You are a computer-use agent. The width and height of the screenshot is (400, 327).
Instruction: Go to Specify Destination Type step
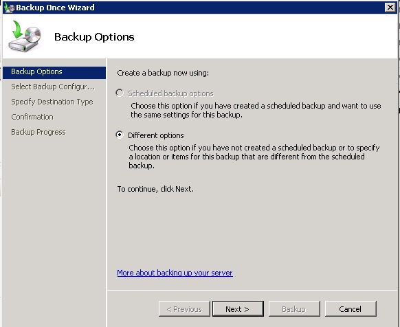pyautogui.click(x=52, y=102)
